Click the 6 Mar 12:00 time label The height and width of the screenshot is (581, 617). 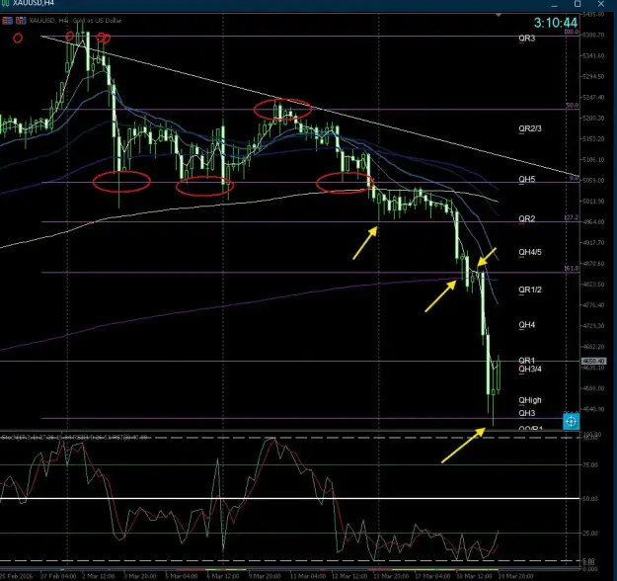pos(223,576)
